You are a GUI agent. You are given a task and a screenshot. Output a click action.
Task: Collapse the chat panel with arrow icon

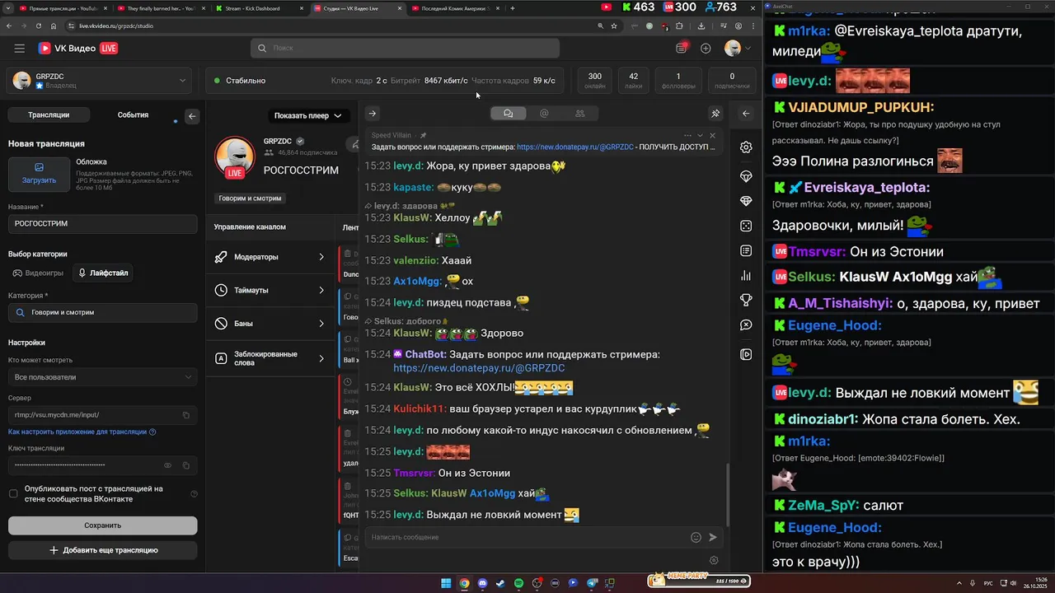(x=373, y=114)
